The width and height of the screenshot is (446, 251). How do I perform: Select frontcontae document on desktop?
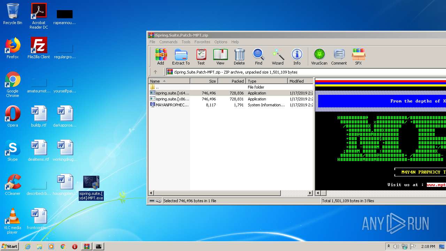point(39,219)
